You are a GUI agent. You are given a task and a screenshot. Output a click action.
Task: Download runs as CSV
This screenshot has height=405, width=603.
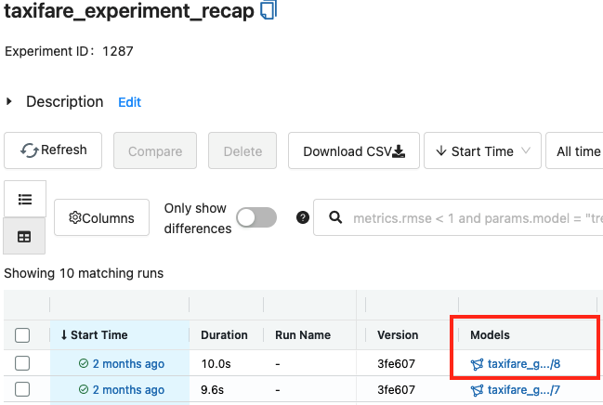pyautogui.click(x=354, y=150)
